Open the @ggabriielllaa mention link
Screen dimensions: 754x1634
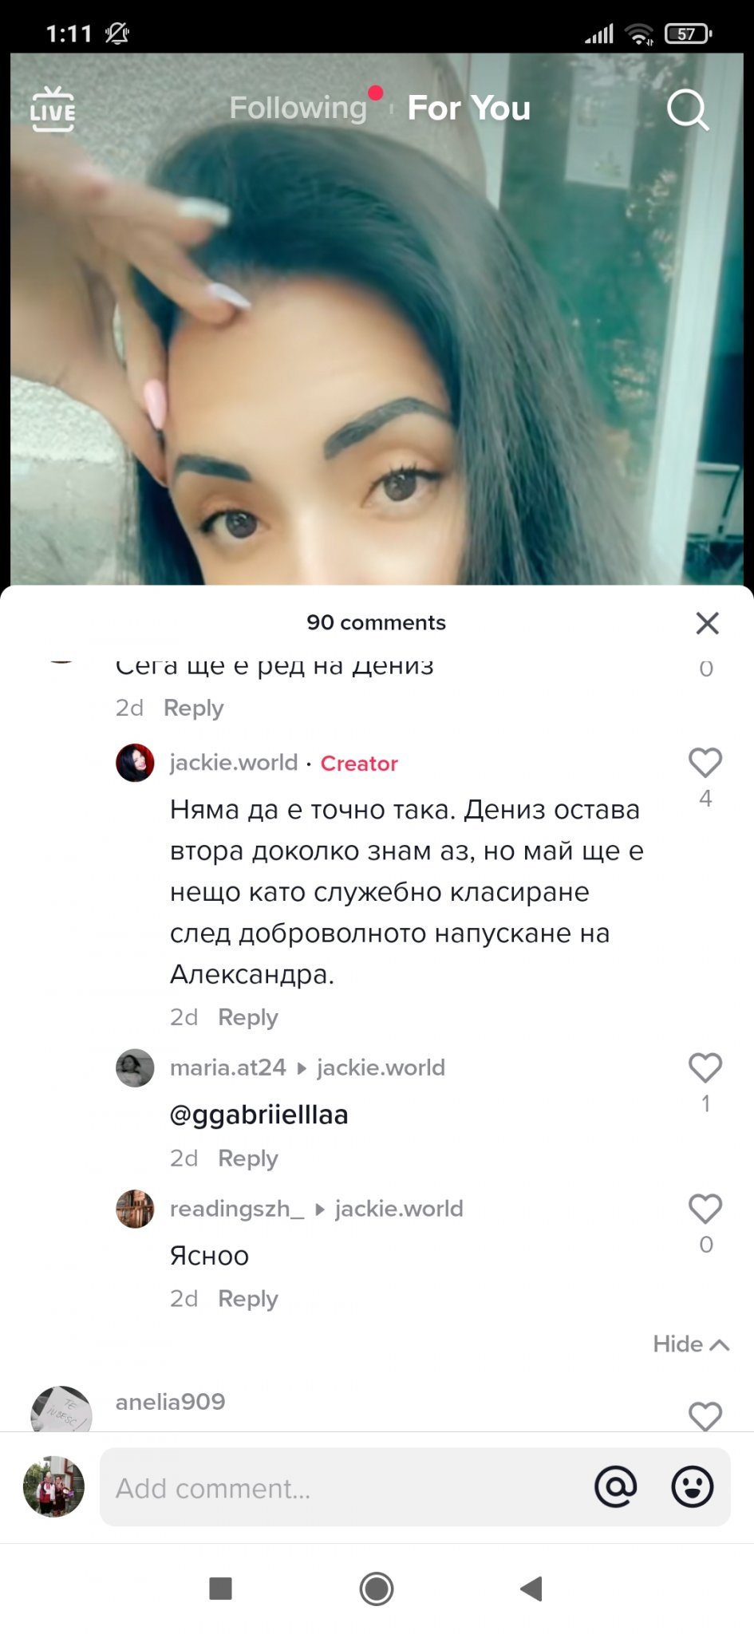(259, 1115)
